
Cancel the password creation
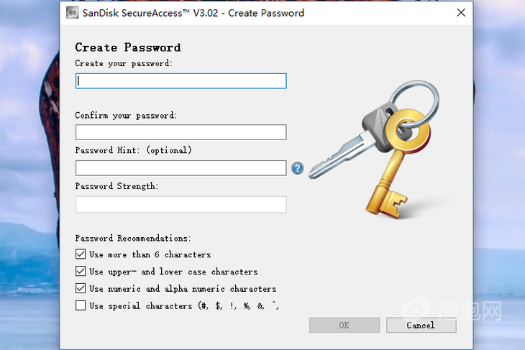[x=421, y=325]
